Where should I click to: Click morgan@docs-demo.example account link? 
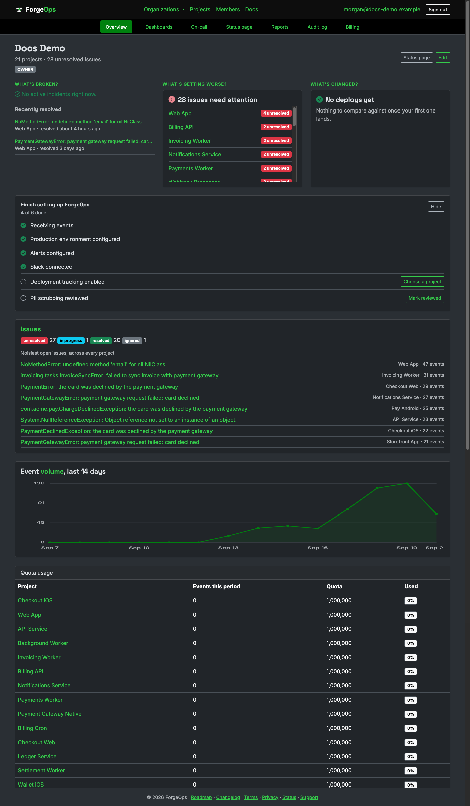382,9
